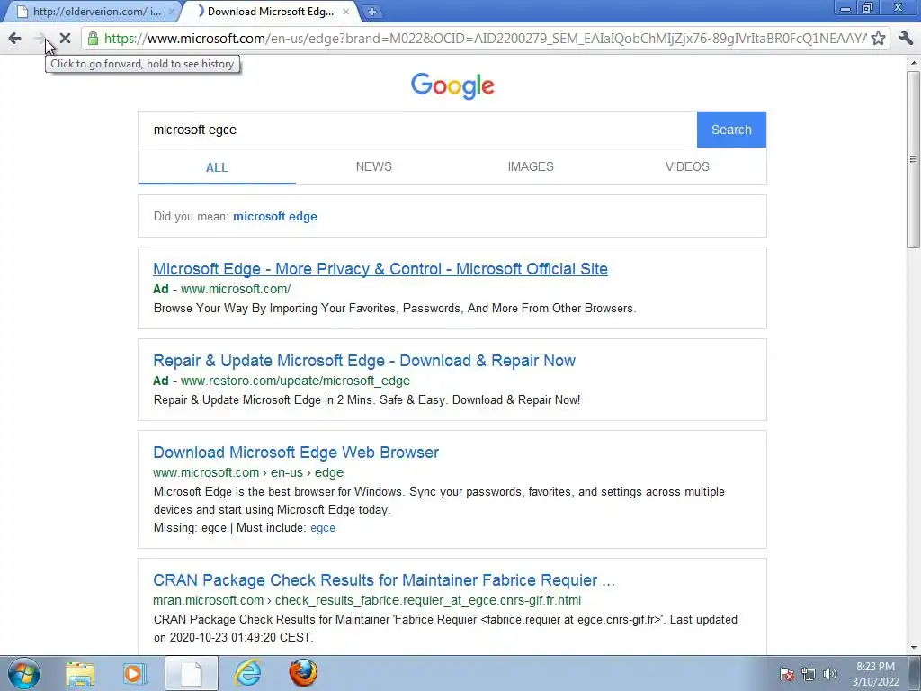Click the scrollbar up arrow
The height and width of the screenshot is (691, 921).
click(914, 63)
